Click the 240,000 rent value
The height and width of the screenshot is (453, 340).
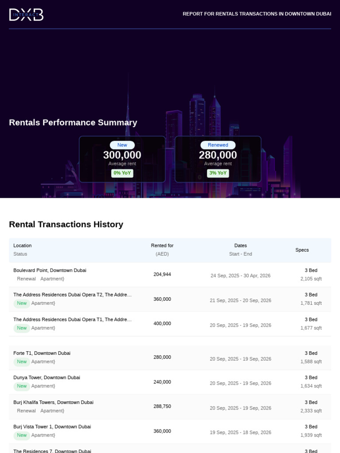tap(162, 382)
